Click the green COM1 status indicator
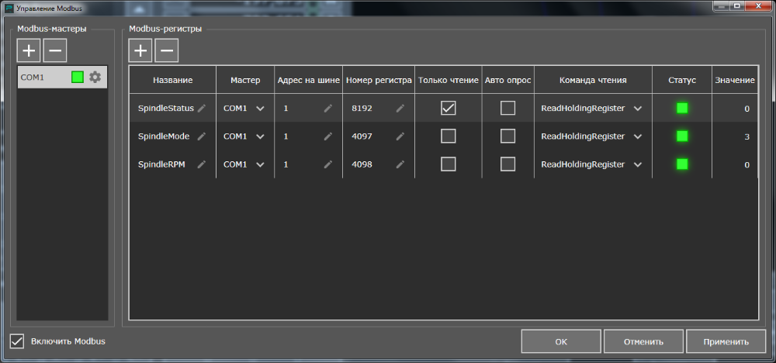The width and height of the screenshot is (776, 363). (x=78, y=77)
